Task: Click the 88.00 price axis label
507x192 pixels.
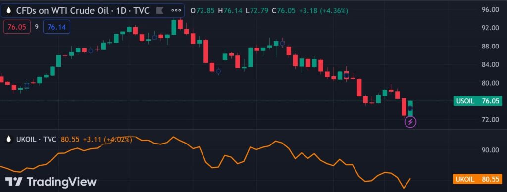Action: (490, 47)
